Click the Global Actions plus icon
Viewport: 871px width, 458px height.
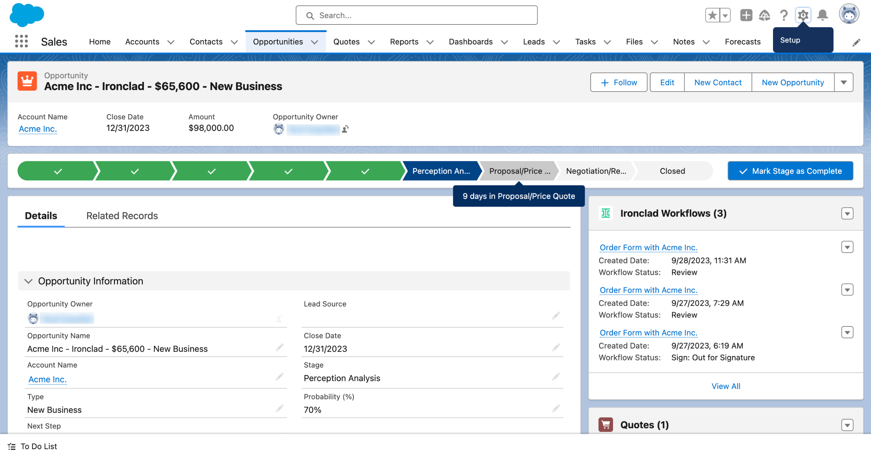coord(746,15)
